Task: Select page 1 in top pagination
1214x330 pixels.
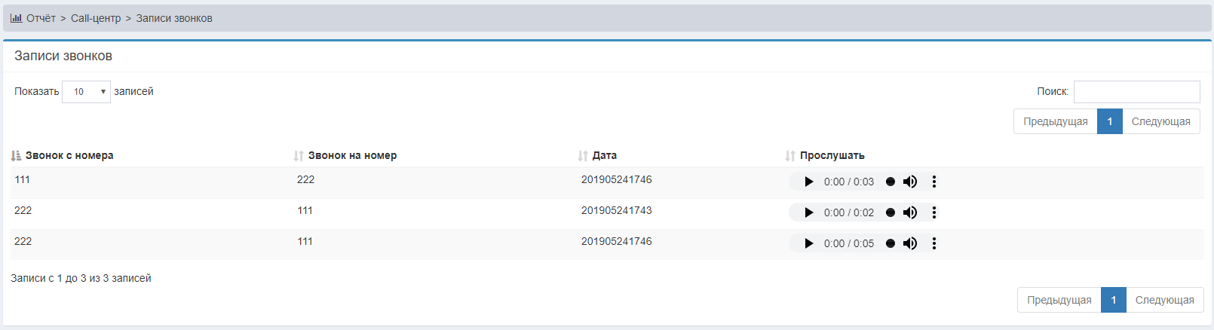Action: tap(1109, 121)
